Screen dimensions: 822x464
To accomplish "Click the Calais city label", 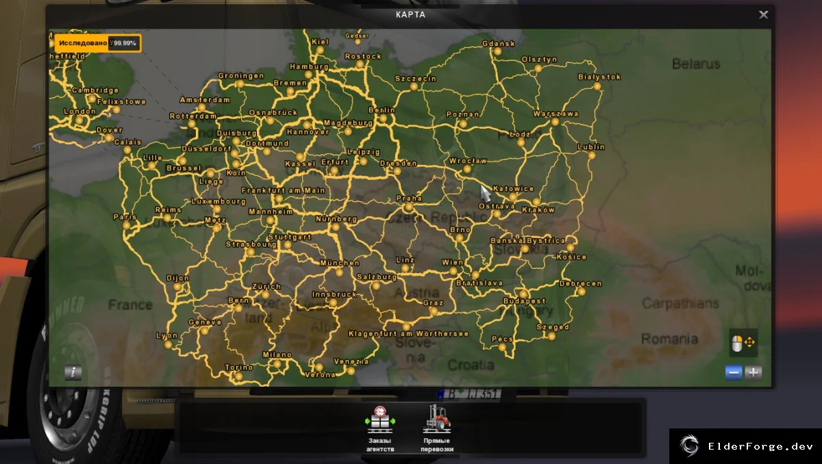I will [x=127, y=142].
